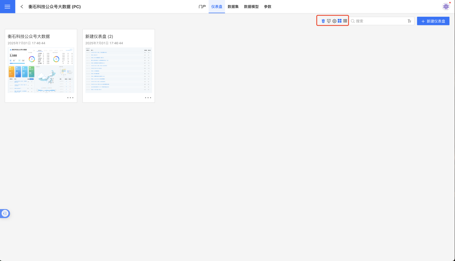Open 新建仪表盘 (2) dashboard thumbnail
The width and height of the screenshot is (455, 261).
pos(118,70)
